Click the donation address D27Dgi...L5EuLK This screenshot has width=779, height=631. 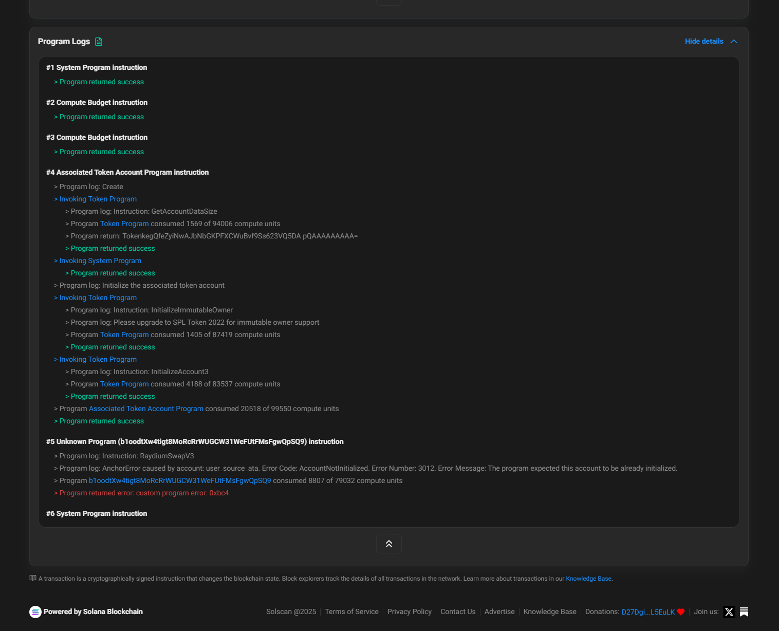648,612
